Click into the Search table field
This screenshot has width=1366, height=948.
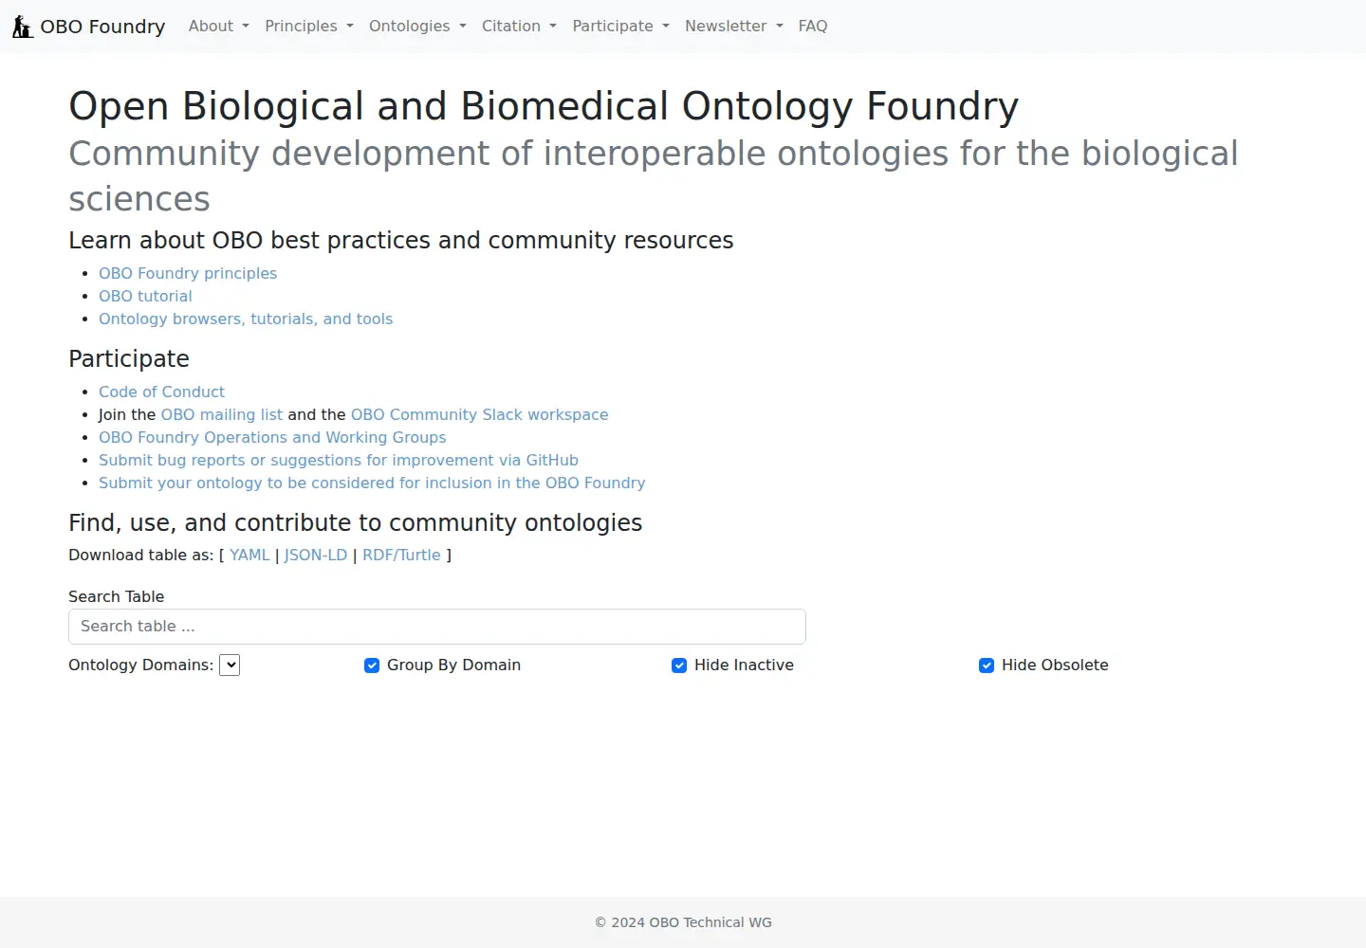tap(437, 627)
